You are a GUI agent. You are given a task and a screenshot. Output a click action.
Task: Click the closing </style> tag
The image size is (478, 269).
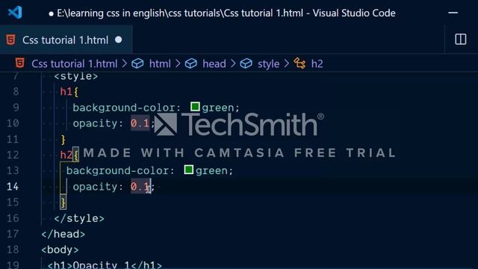tap(79, 218)
